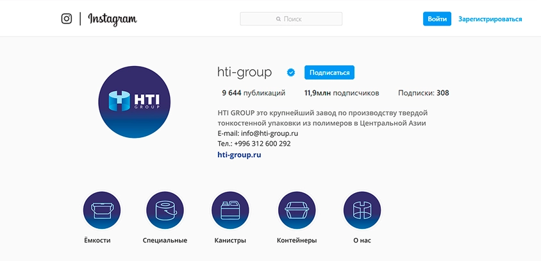Click the Подписаться follow button
Viewport: 541px width, 261px height.
pos(329,72)
